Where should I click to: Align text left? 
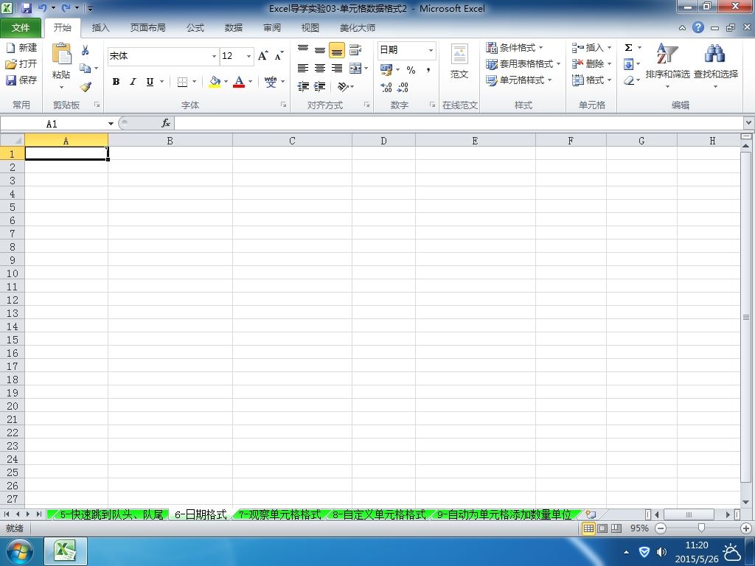pos(303,68)
